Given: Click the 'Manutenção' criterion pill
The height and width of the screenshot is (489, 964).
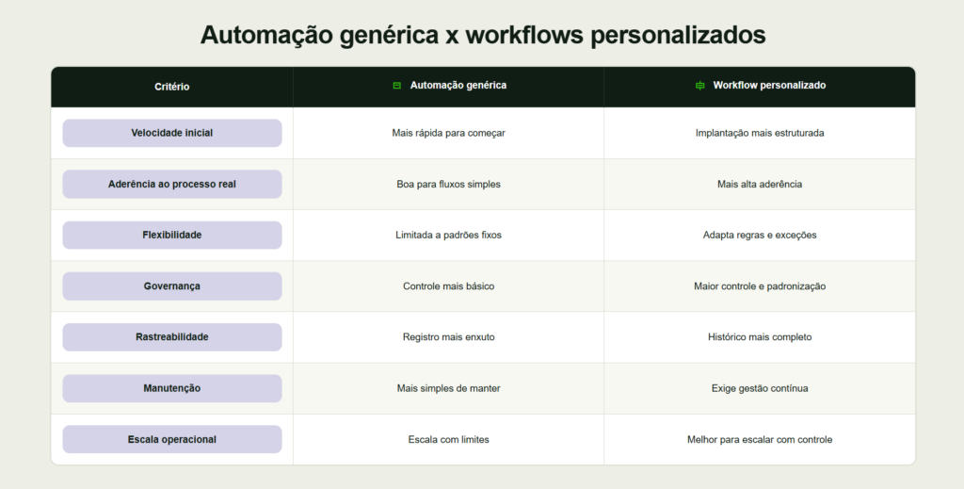Looking at the screenshot, I should (172, 388).
